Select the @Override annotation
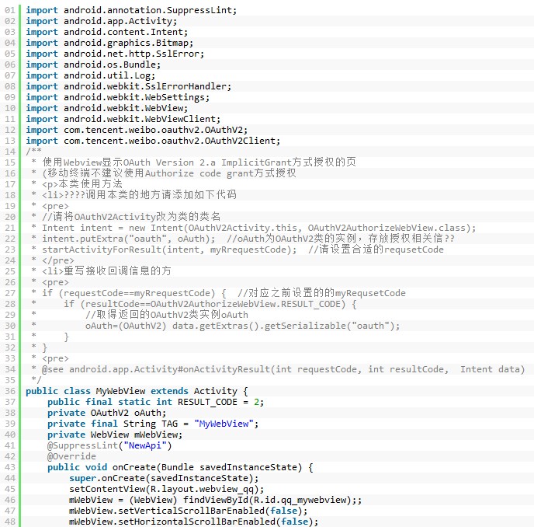Screen dimensions: 534x527 [x=71, y=456]
